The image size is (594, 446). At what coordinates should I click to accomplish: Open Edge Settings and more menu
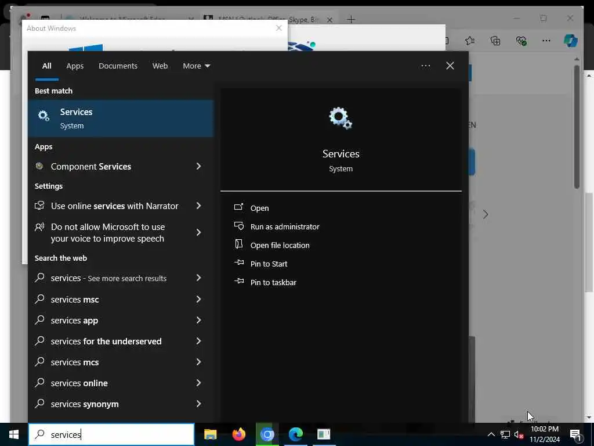click(x=546, y=41)
